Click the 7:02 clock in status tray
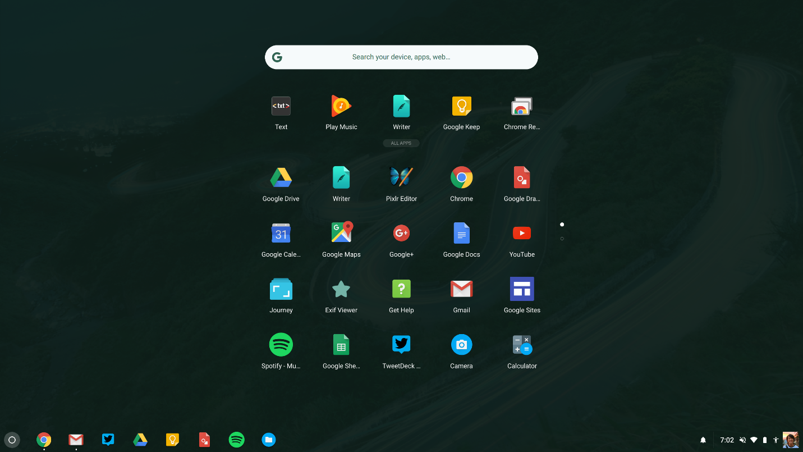 (x=727, y=440)
